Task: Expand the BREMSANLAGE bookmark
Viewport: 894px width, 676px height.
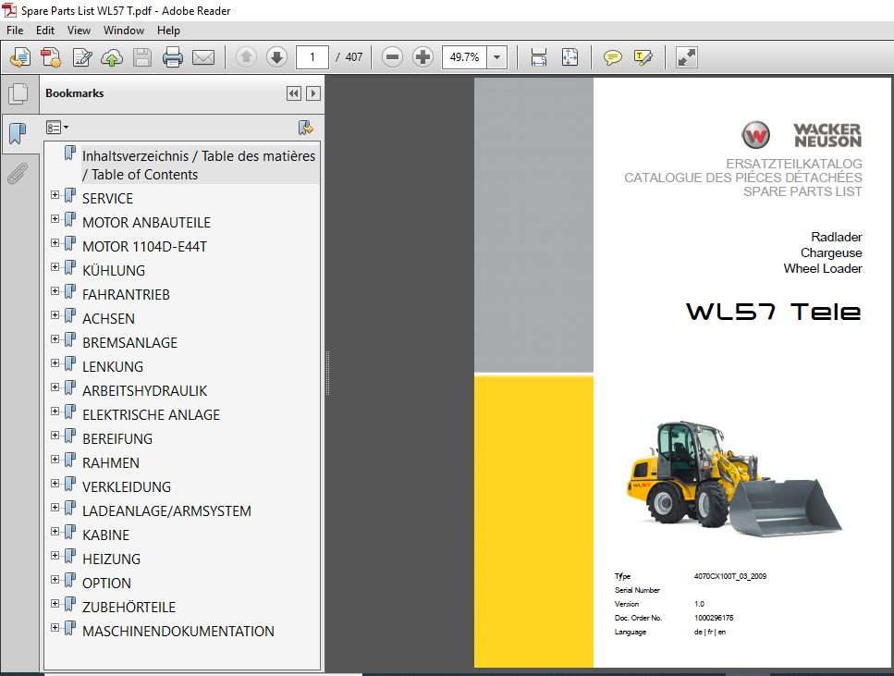Action: [x=55, y=338]
